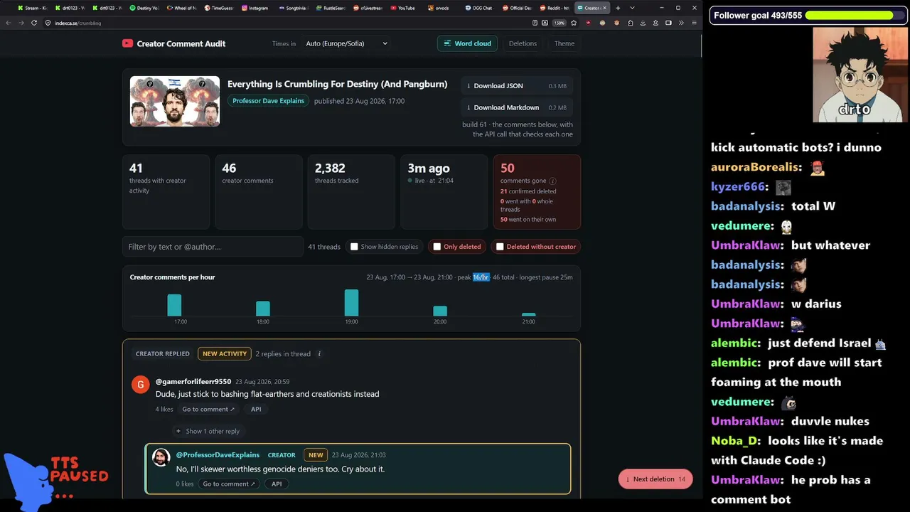This screenshot has width=910, height=512.
Task: Click the streamer avatar webcam image
Action: 860,75
